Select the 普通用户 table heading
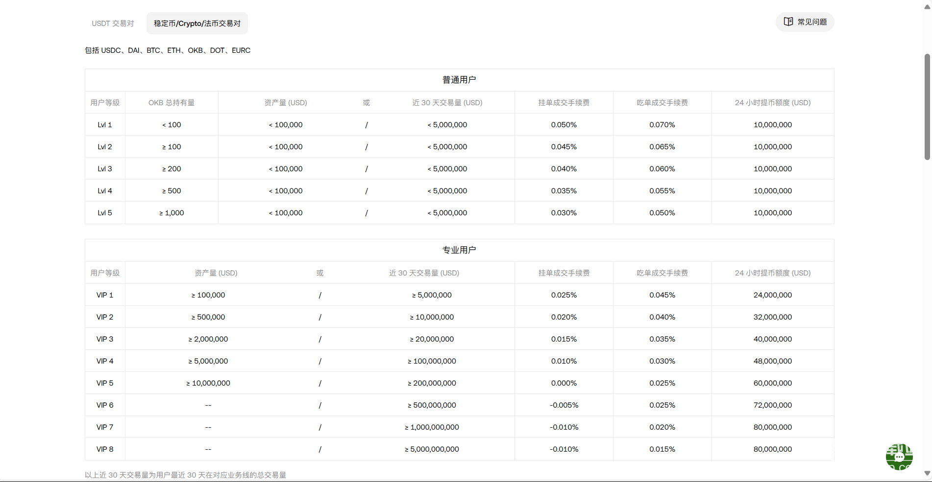 459,80
